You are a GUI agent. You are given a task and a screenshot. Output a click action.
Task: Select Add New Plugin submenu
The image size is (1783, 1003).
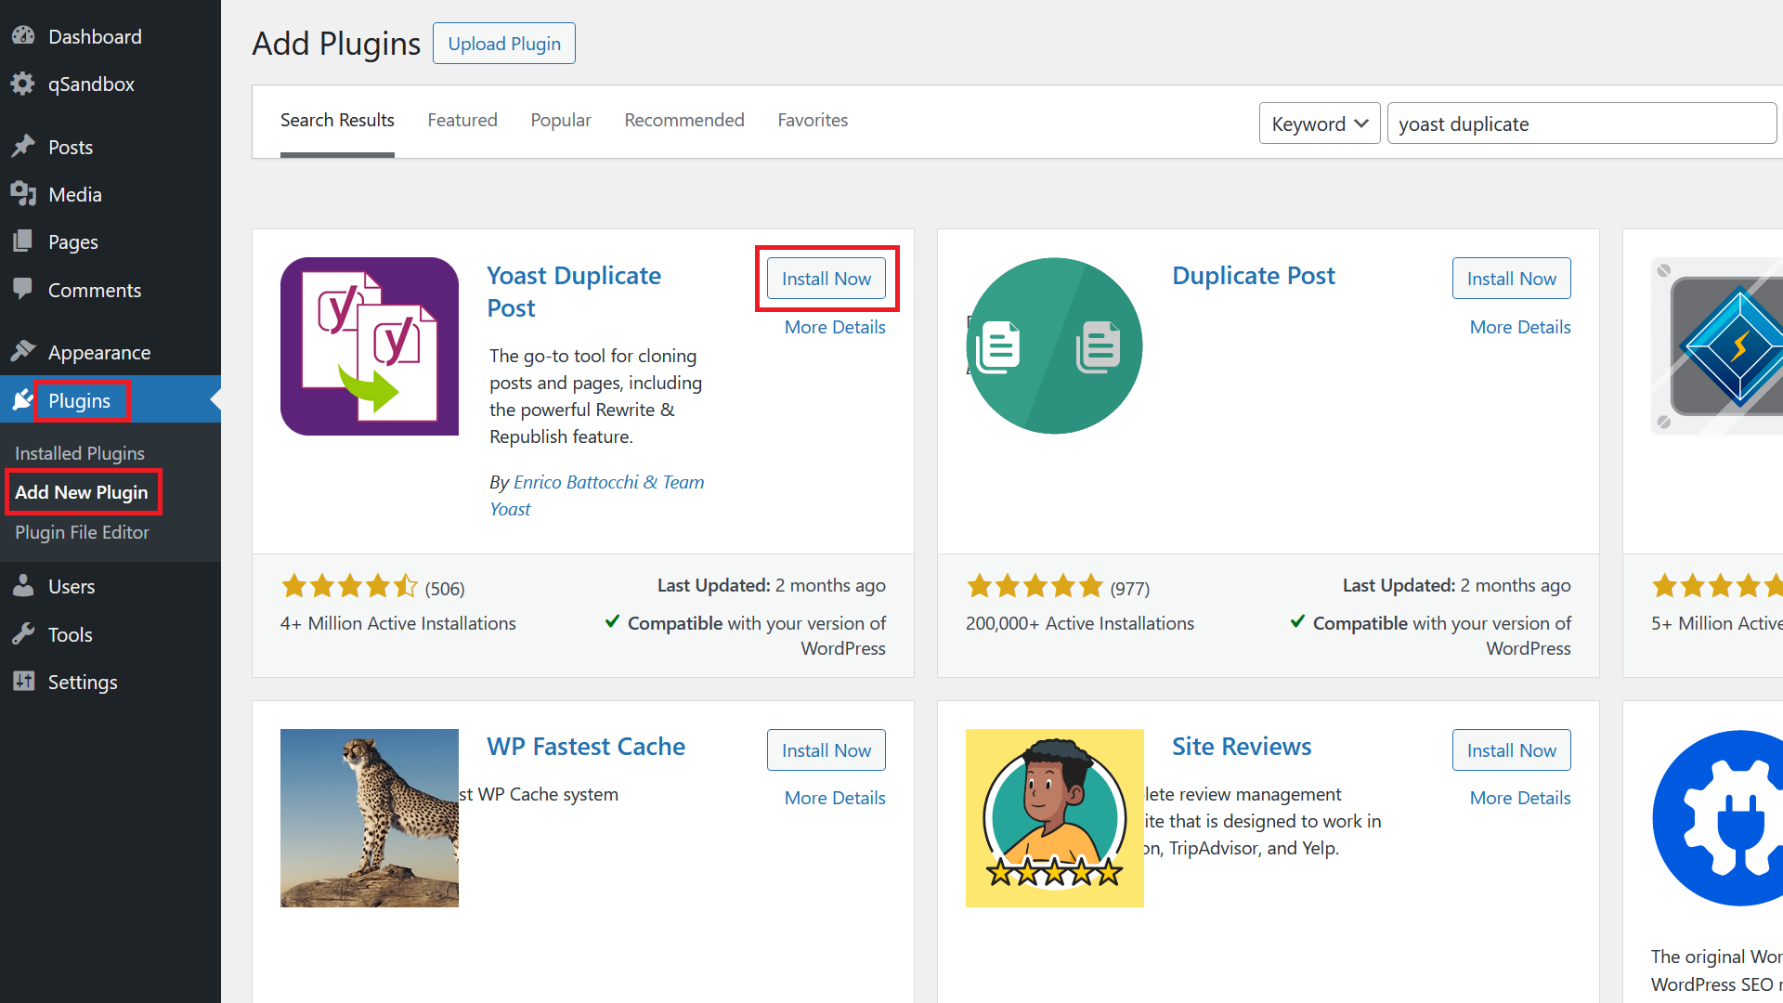(82, 492)
